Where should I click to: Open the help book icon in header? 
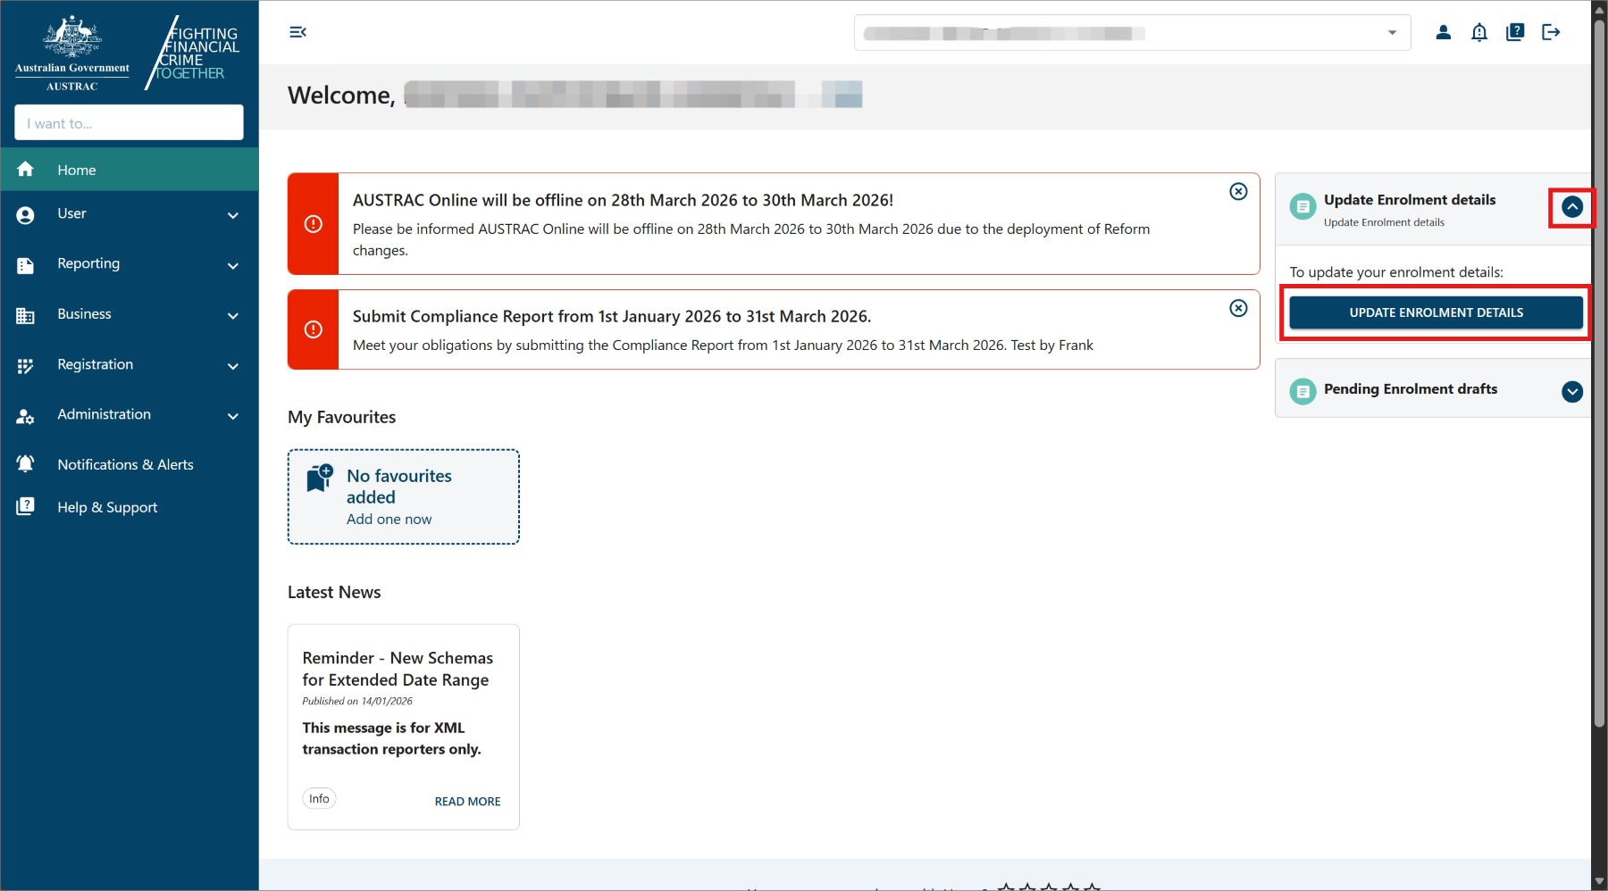coord(1515,32)
